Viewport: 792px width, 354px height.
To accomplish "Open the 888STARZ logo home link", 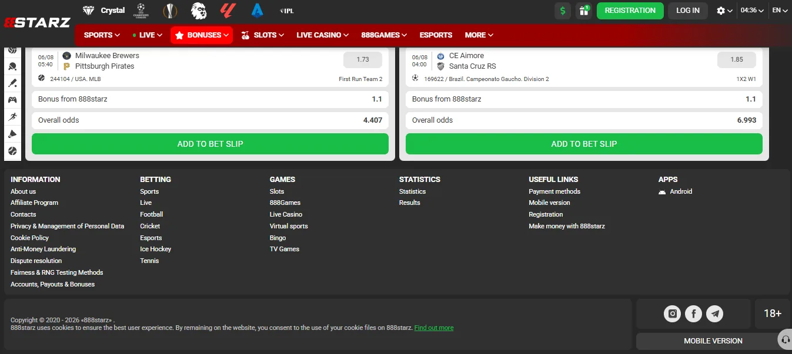I will point(37,23).
